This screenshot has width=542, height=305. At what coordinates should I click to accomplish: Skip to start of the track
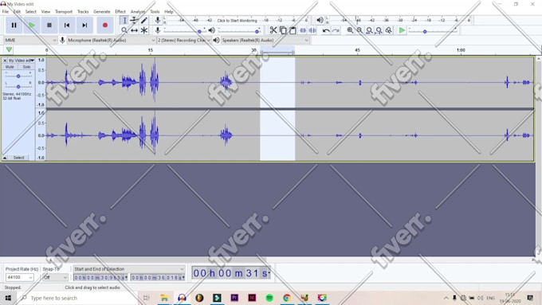pyautogui.click(x=67, y=25)
